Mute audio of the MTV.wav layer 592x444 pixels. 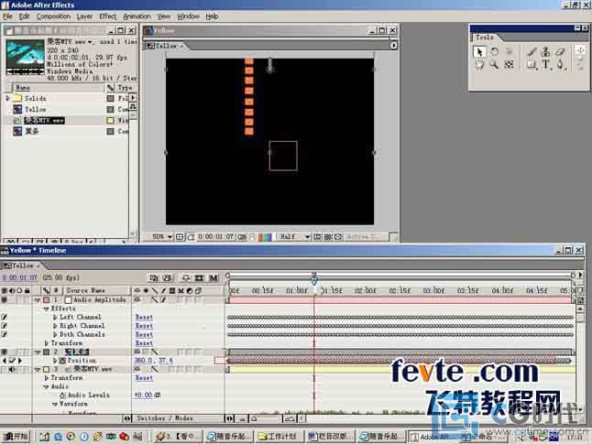(x=12, y=369)
